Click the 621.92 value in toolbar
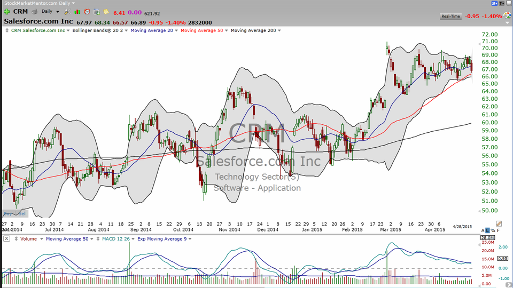Image resolution: width=513 pixels, height=288 pixels. 152,14
